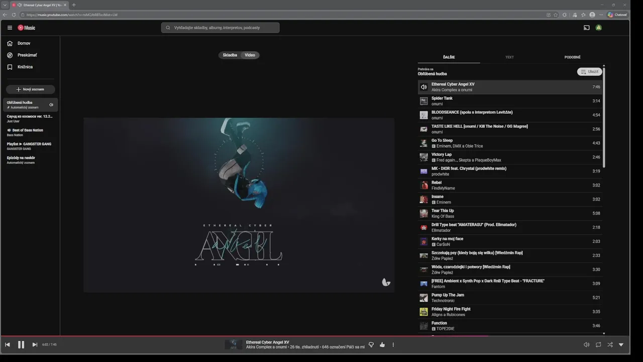
Task: Focus the search songs and albums field
Action: 220,28
